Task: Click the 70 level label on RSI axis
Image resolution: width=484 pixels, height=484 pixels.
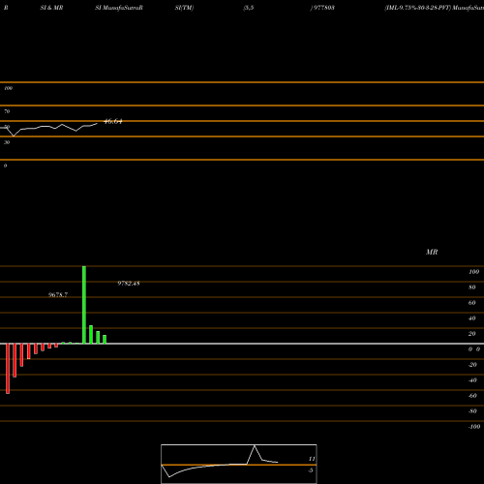Action: coord(7,111)
